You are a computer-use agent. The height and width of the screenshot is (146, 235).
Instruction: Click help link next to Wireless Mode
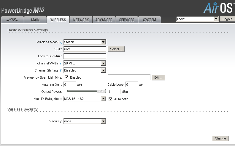[x=60, y=42]
